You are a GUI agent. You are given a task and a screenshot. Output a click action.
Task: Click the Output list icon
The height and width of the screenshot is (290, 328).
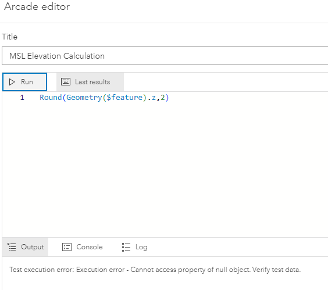pyautogui.click(x=12, y=247)
